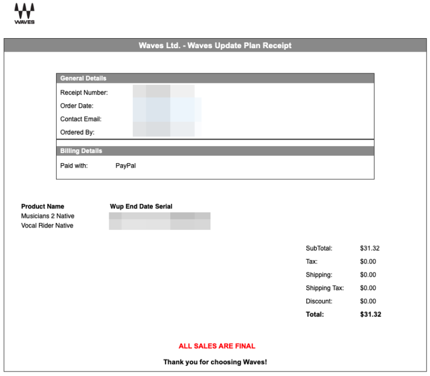The height and width of the screenshot is (376, 430).
Task: Click the PayPal payment method text
Action: (x=125, y=166)
